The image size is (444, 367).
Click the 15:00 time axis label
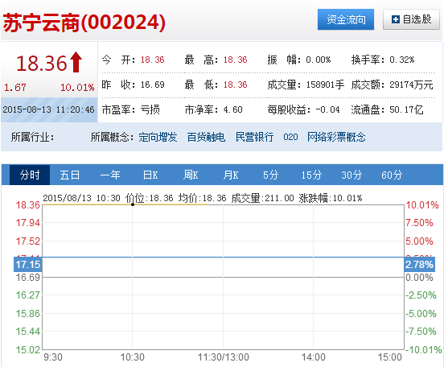390,357
